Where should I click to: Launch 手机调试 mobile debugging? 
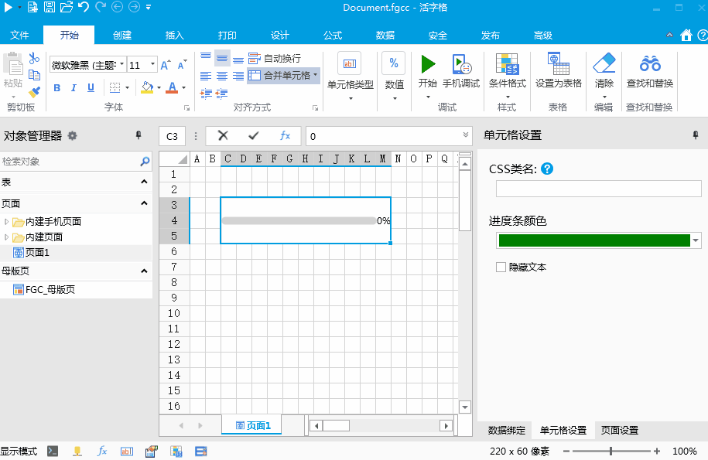[461, 71]
